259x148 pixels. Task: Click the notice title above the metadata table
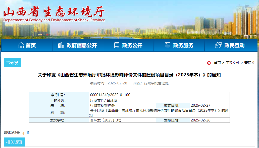click(x=129, y=74)
